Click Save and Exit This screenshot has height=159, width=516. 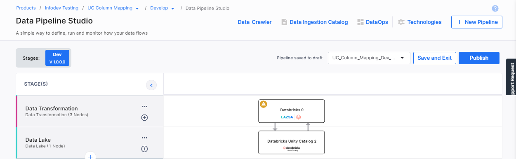pos(434,58)
